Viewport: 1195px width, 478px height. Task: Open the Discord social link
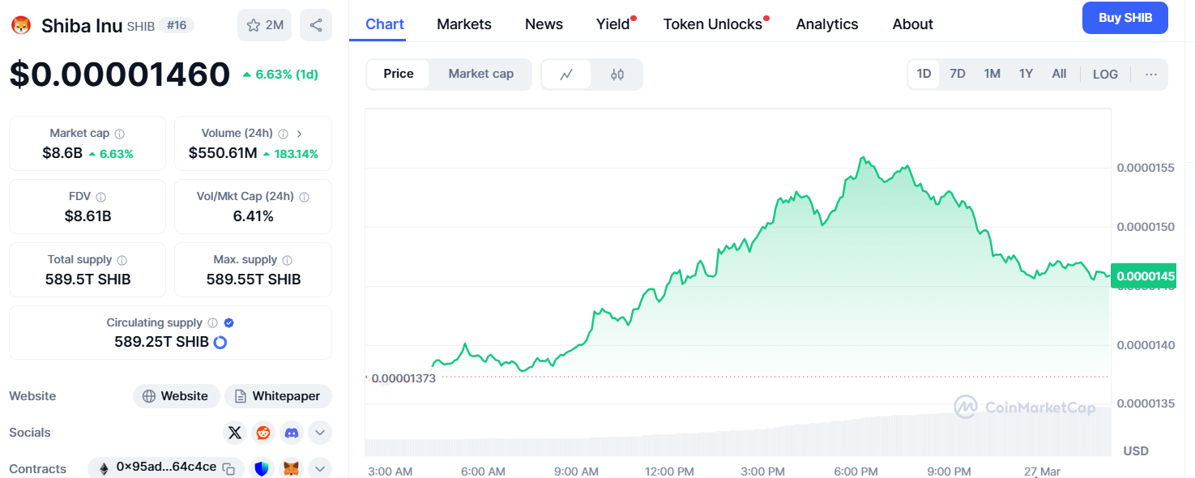click(292, 433)
